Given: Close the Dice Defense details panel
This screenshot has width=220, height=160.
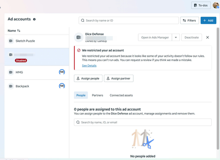Looking at the screenshot, I should pyautogui.click(x=207, y=37).
